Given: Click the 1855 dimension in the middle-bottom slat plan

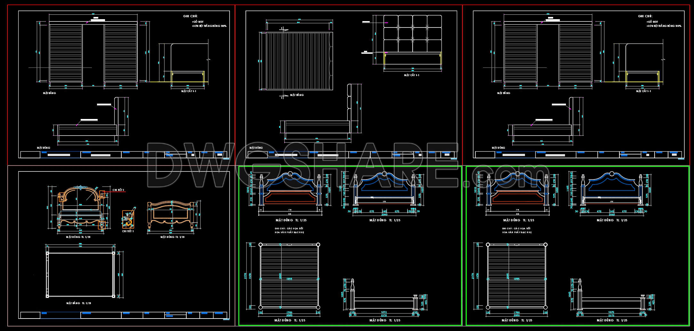Looking at the screenshot, I should [x=289, y=279].
